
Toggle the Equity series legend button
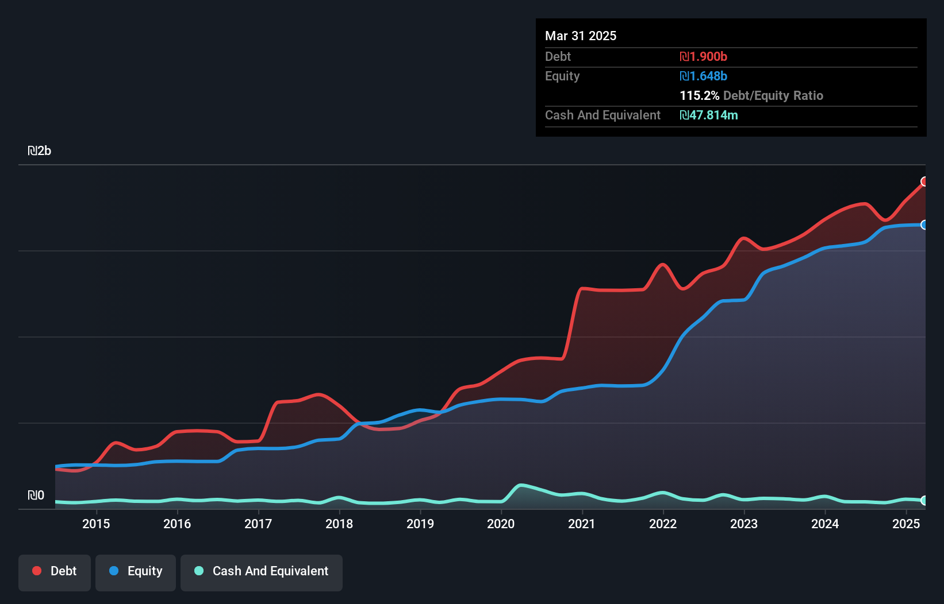tap(136, 572)
